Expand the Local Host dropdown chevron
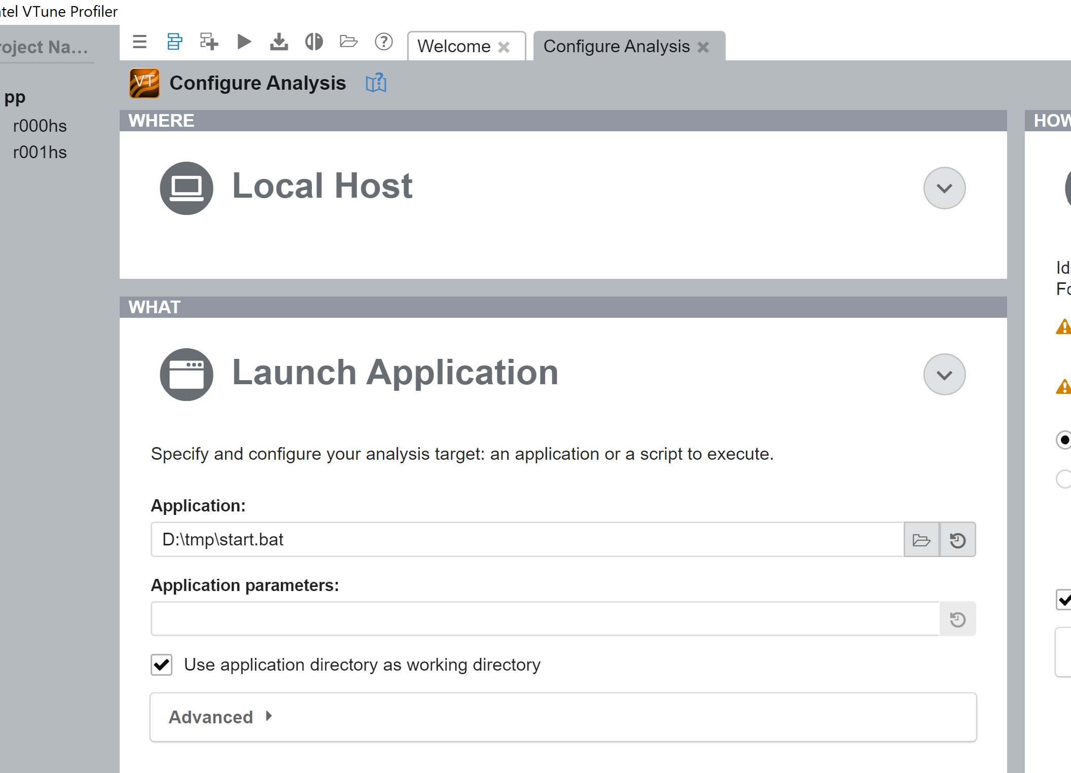 click(x=944, y=188)
